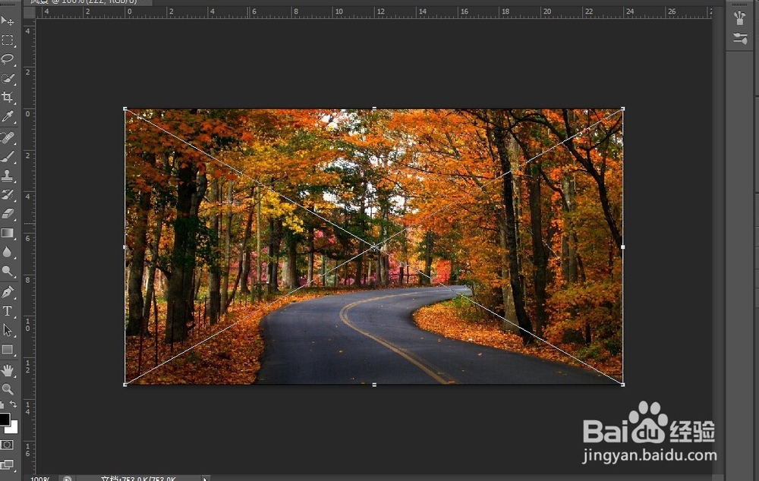
Task: Change the screen mode
Action: (8, 464)
